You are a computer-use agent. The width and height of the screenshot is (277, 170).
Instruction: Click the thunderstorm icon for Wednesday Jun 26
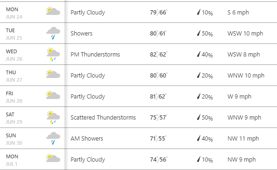53,54
